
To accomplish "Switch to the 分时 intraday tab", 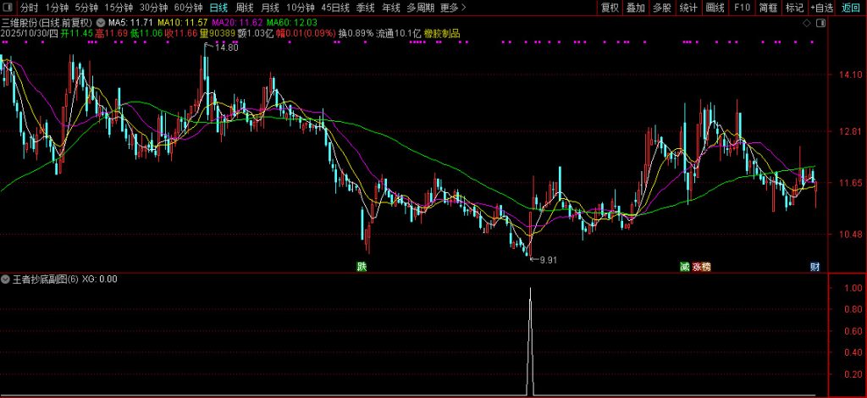I will coord(29,8).
